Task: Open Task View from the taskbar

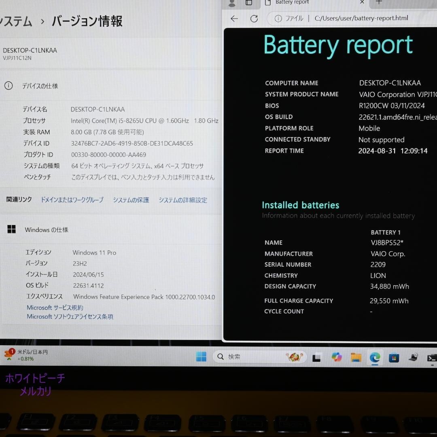Action: coord(316,358)
